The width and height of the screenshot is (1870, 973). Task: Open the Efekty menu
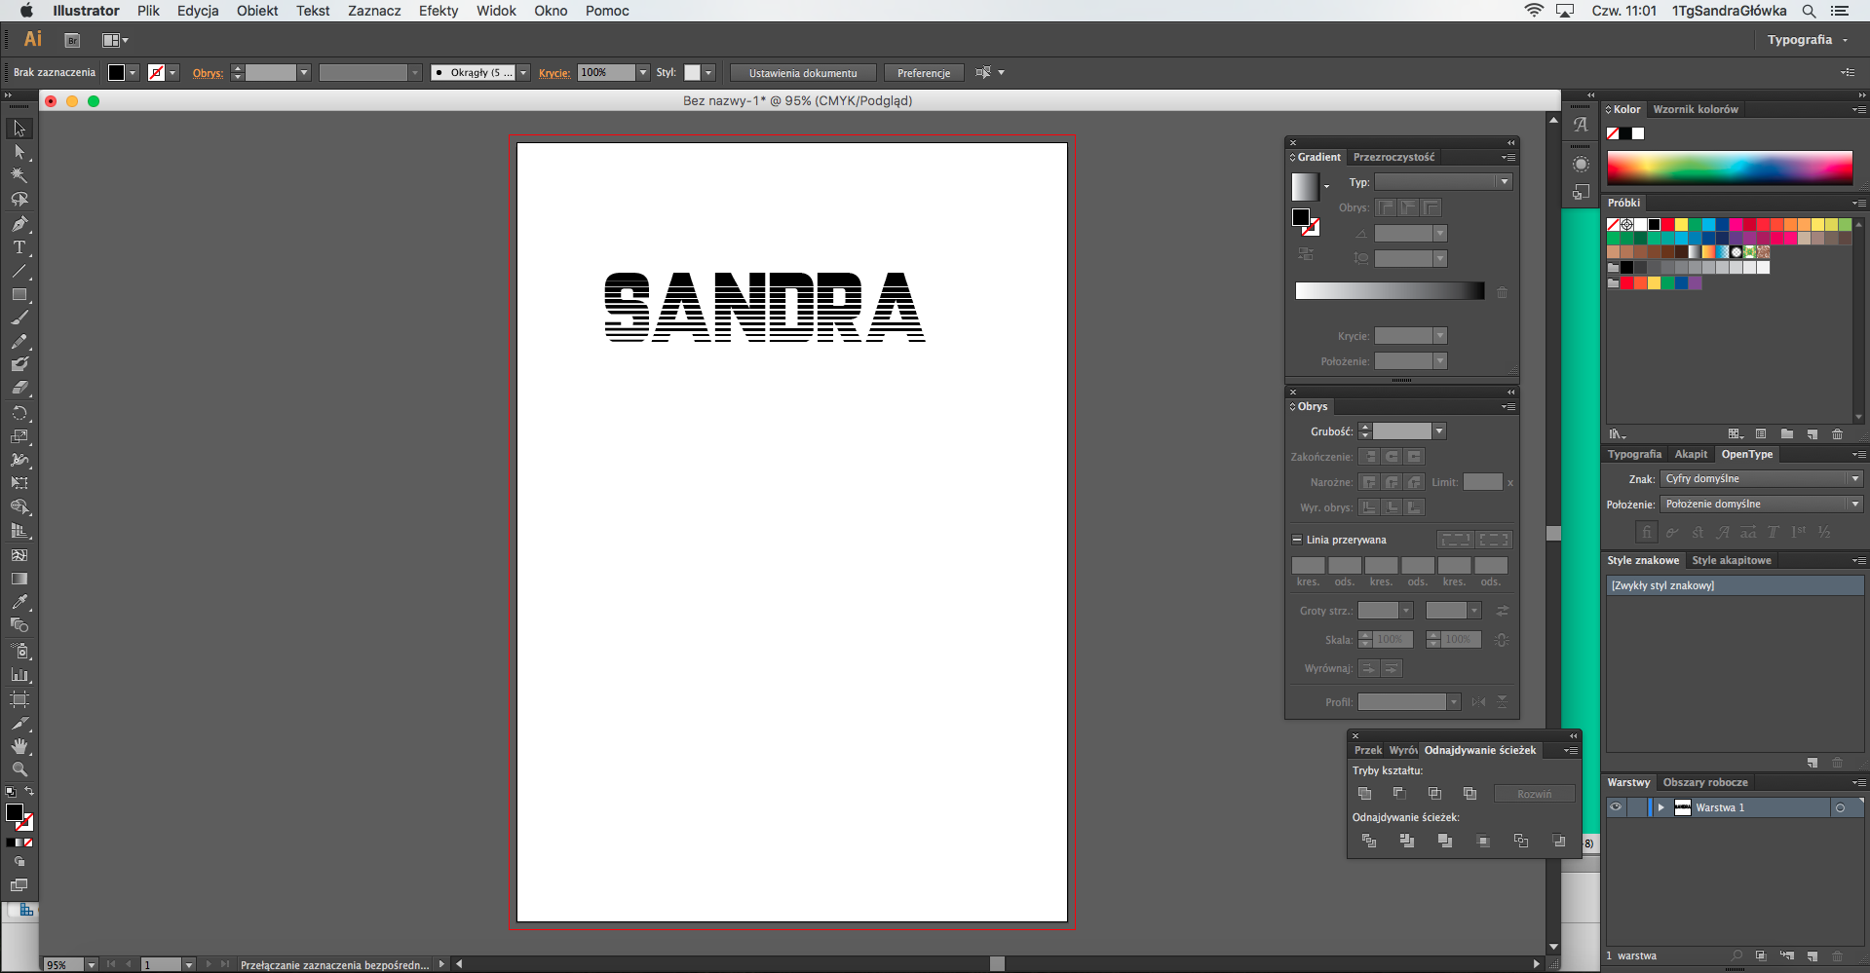click(439, 11)
